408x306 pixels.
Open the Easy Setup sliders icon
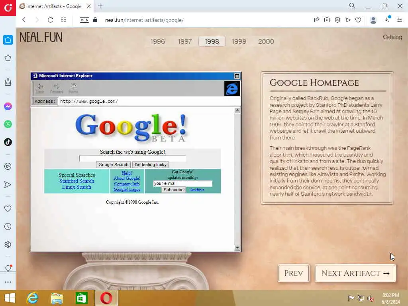[x=400, y=20]
